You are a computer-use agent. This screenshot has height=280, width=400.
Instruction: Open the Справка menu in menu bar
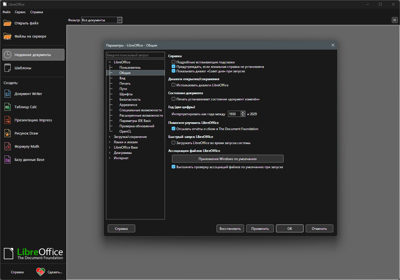[37, 12]
